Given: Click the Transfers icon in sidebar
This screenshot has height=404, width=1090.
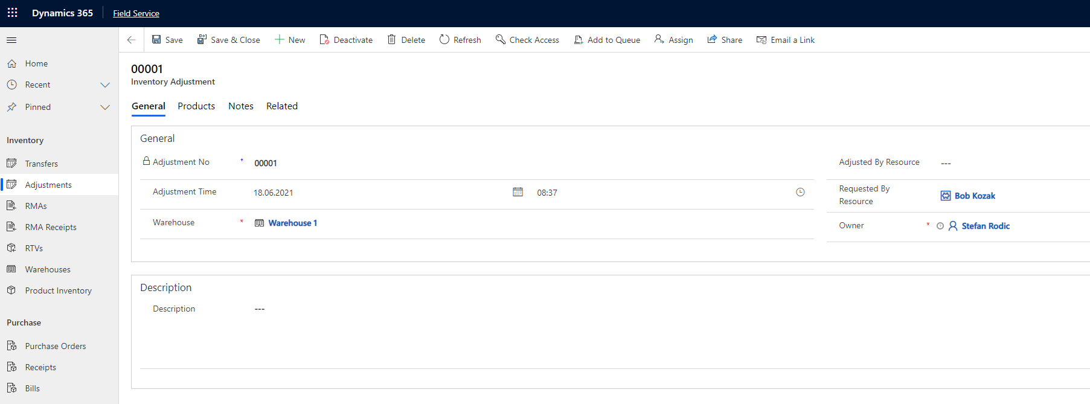Looking at the screenshot, I should (11, 164).
